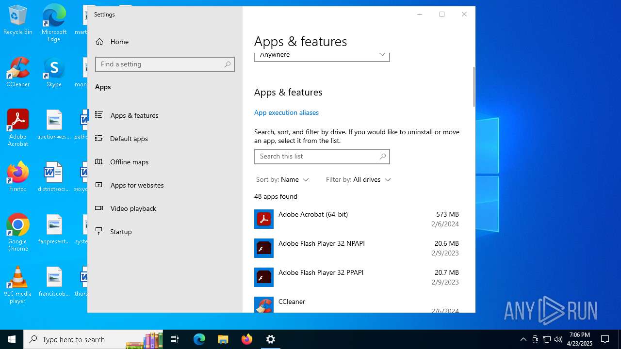
Task: Click the Apps & features sidebar icon
Action: tap(99, 115)
